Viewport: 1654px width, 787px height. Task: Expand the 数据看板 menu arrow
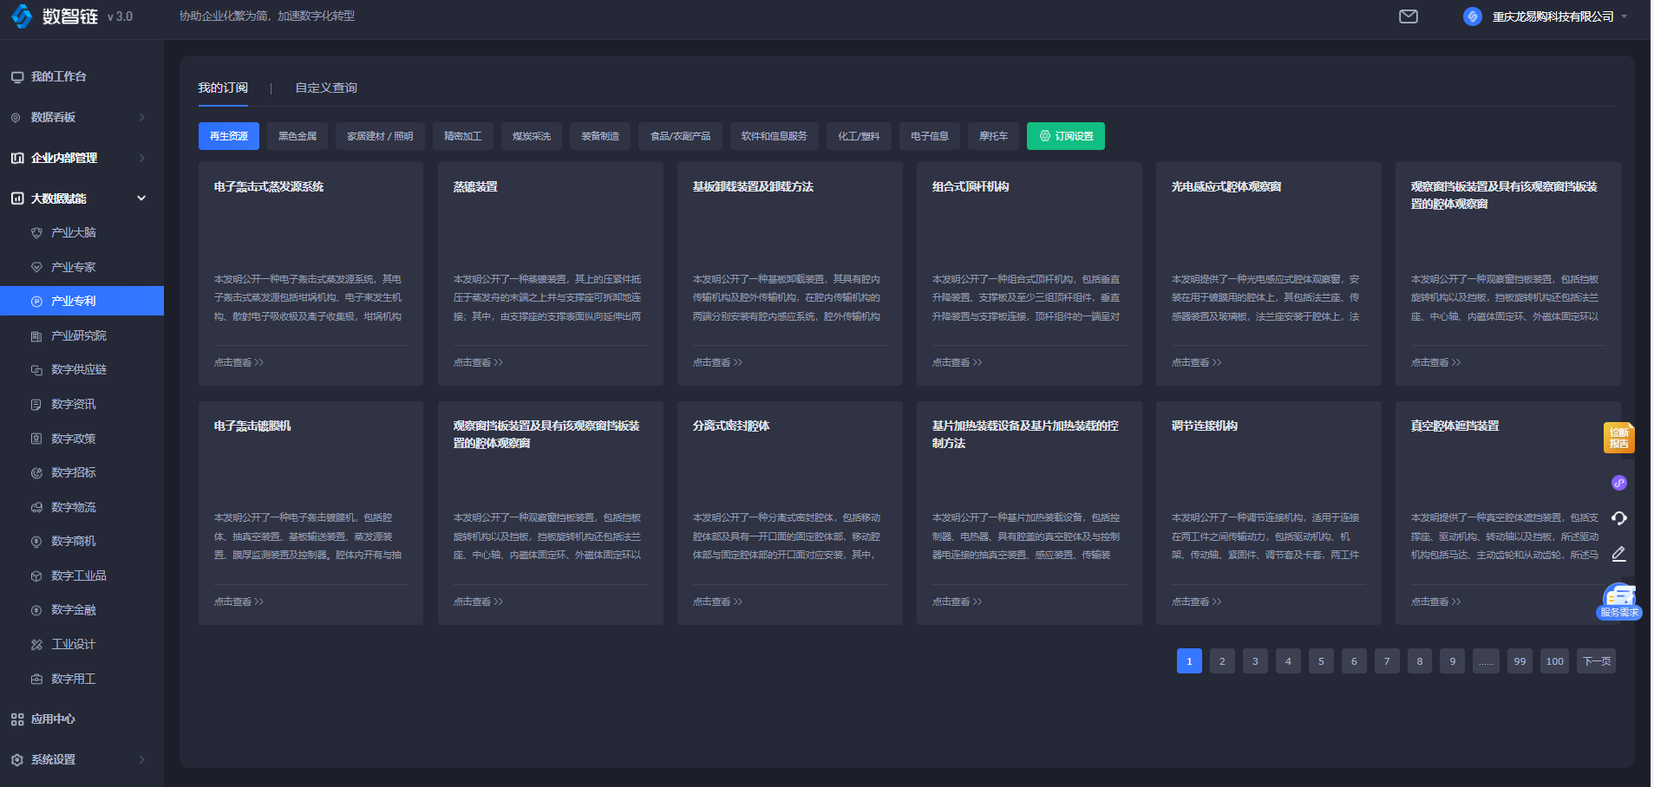coord(142,118)
